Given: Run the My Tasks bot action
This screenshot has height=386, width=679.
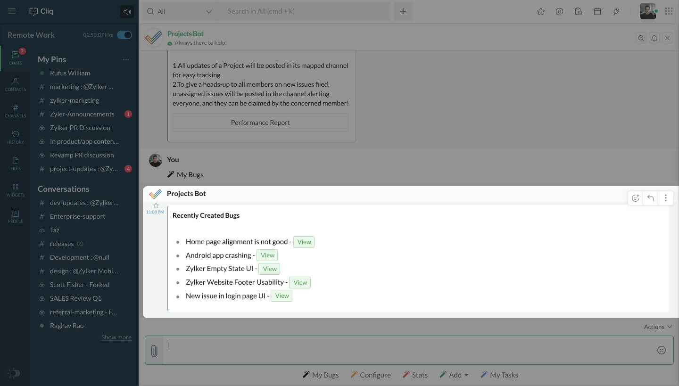Looking at the screenshot, I should point(499,375).
